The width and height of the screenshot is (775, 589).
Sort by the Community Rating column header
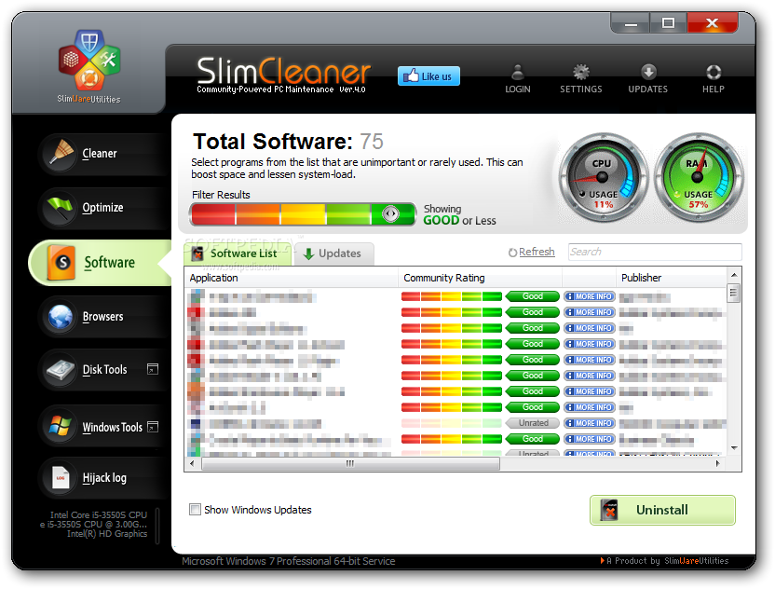tap(480, 278)
